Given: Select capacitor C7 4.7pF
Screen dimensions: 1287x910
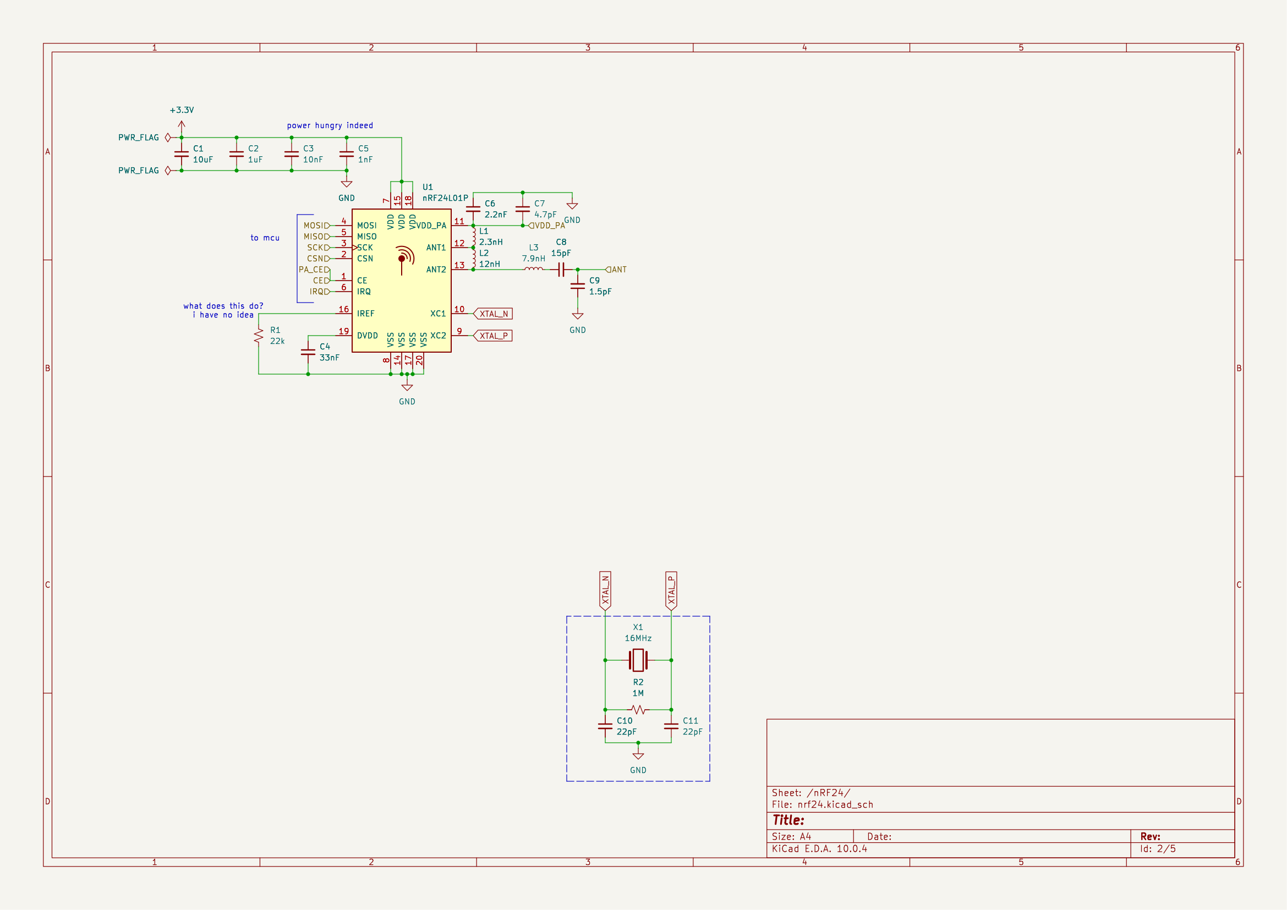Looking at the screenshot, I should point(522,209).
